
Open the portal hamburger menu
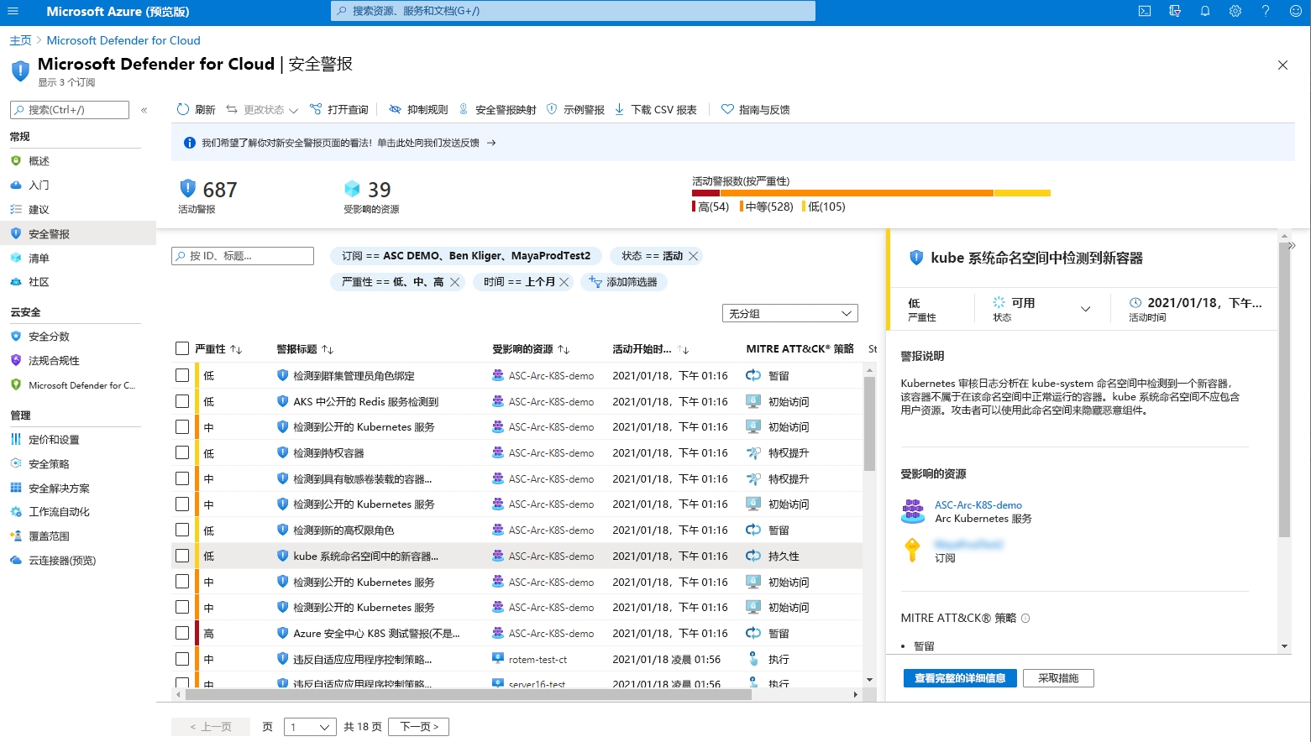[13, 11]
